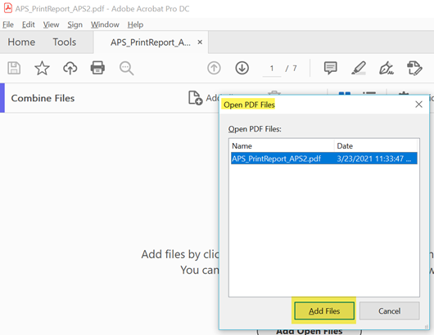Image resolution: width=434 pixels, height=335 pixels.
Task: Click the Save file icon
Action: (x=14, y=68)
